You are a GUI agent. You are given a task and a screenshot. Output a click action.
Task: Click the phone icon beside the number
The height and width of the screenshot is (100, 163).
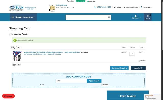(x=95, y=7)
